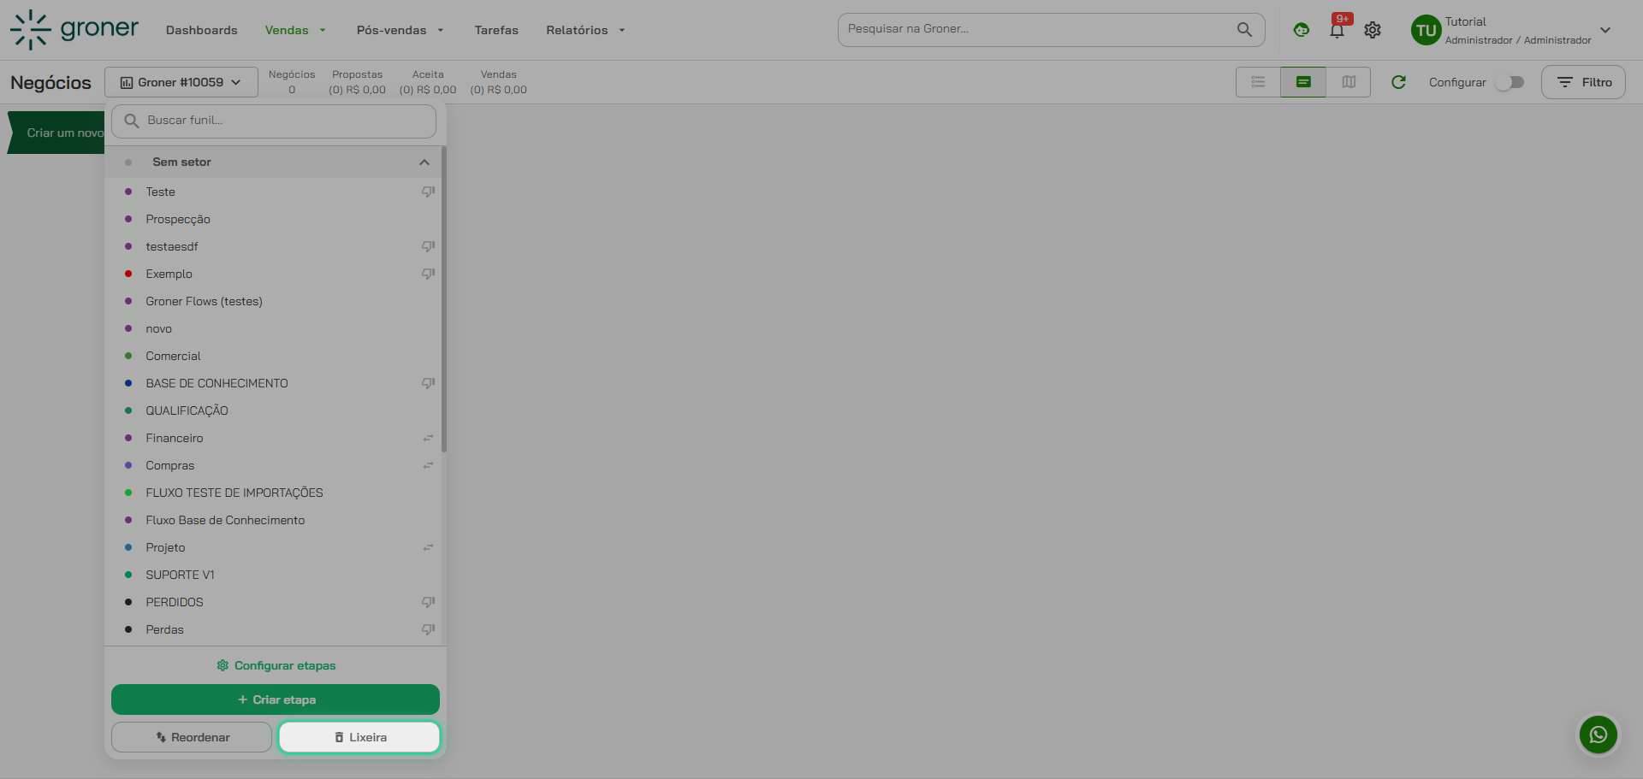Click the Criar etapa button

click(x=276, y=699)
